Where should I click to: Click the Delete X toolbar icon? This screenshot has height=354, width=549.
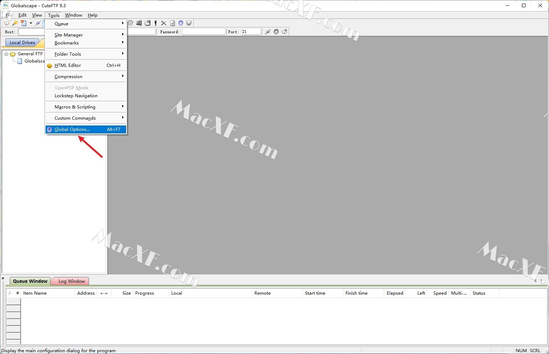pos(164,23)
